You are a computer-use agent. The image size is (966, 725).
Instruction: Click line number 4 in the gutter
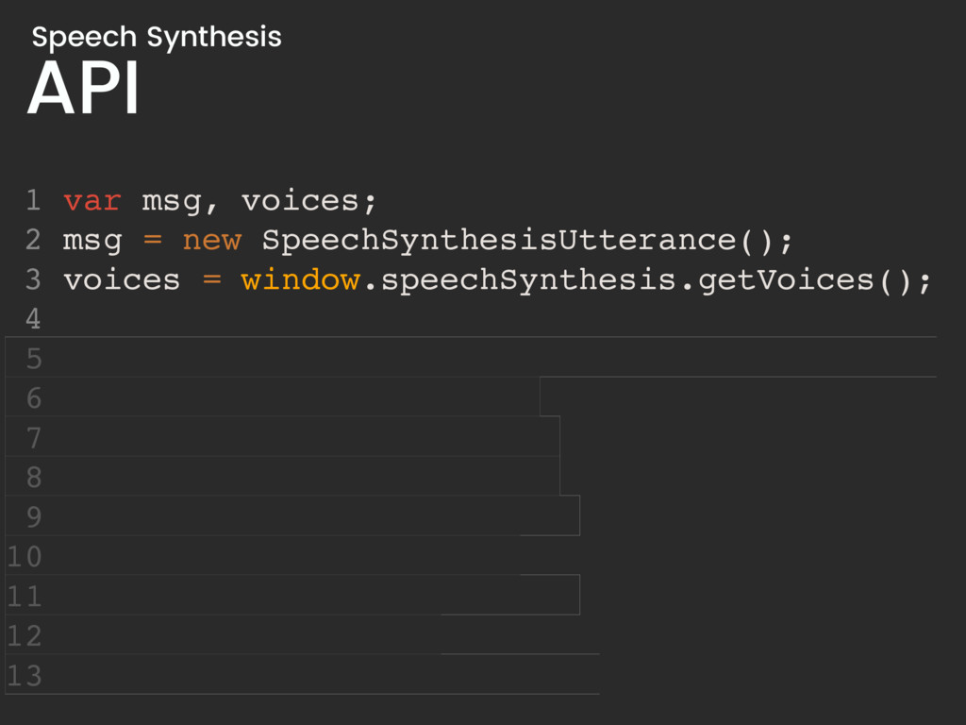tap(33, 319)
